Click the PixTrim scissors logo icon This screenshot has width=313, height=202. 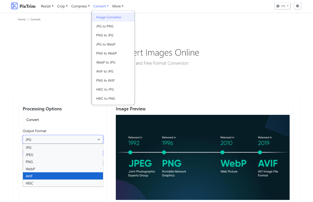(x=14, y=6)
